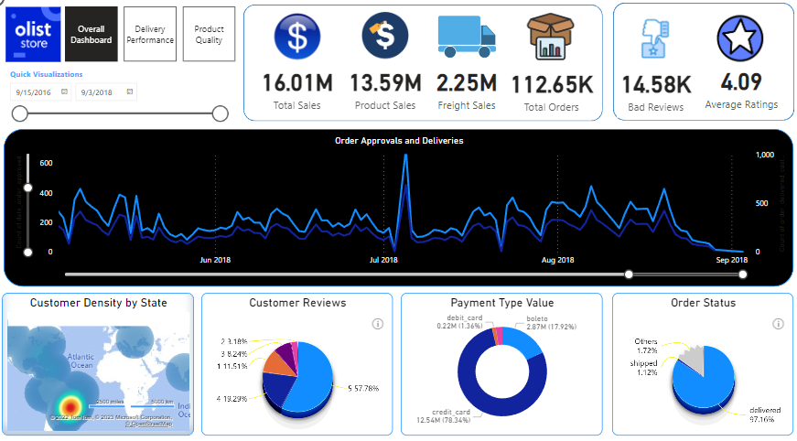Click the chart's vertical zoom slider top handle

coord(27,188)
